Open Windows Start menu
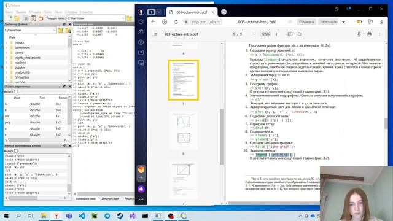Image resolution: width=393 pixels, height=221 pixels. pos(6,215)
